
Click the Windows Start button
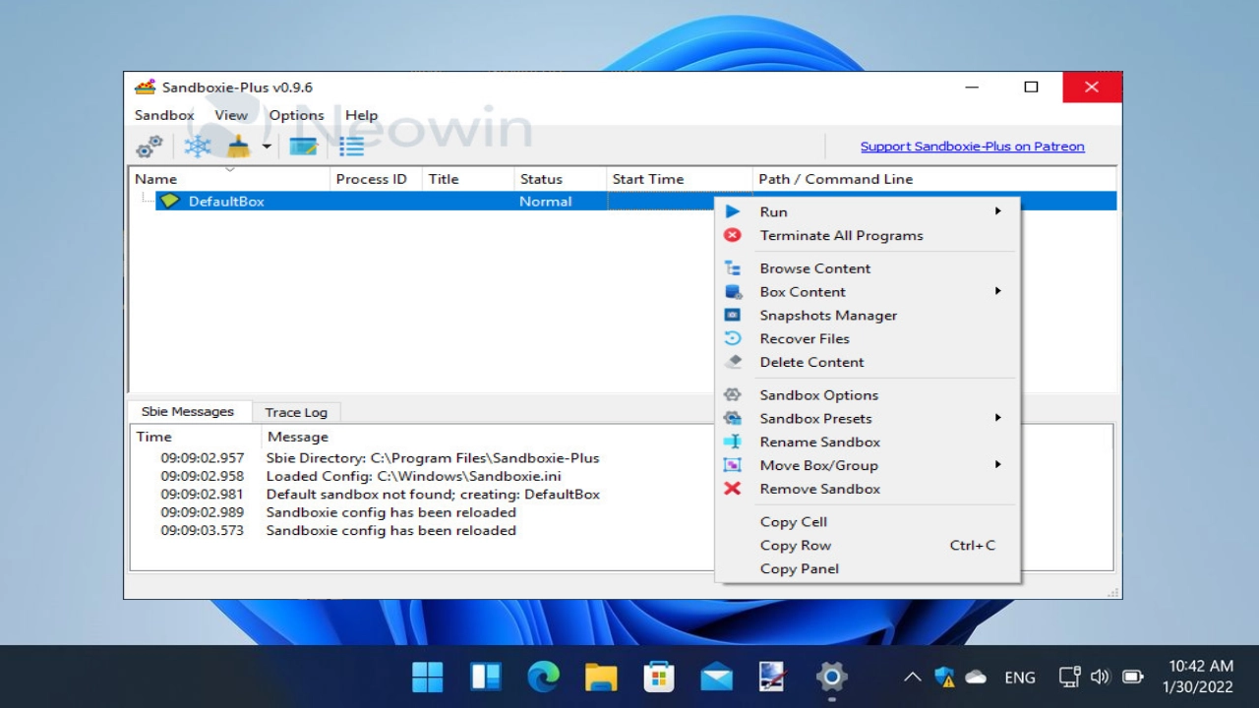click(x=427, y=677)
